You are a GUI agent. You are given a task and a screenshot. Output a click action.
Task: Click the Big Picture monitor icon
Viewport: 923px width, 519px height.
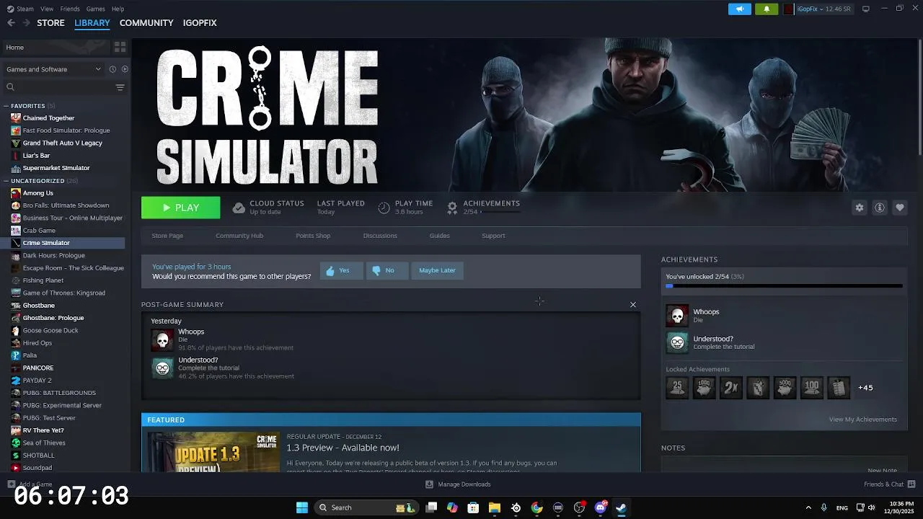tap(866, 9)
